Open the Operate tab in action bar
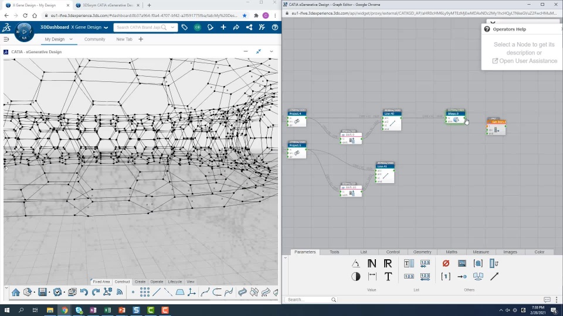563x316 pixels. (157, 281)
